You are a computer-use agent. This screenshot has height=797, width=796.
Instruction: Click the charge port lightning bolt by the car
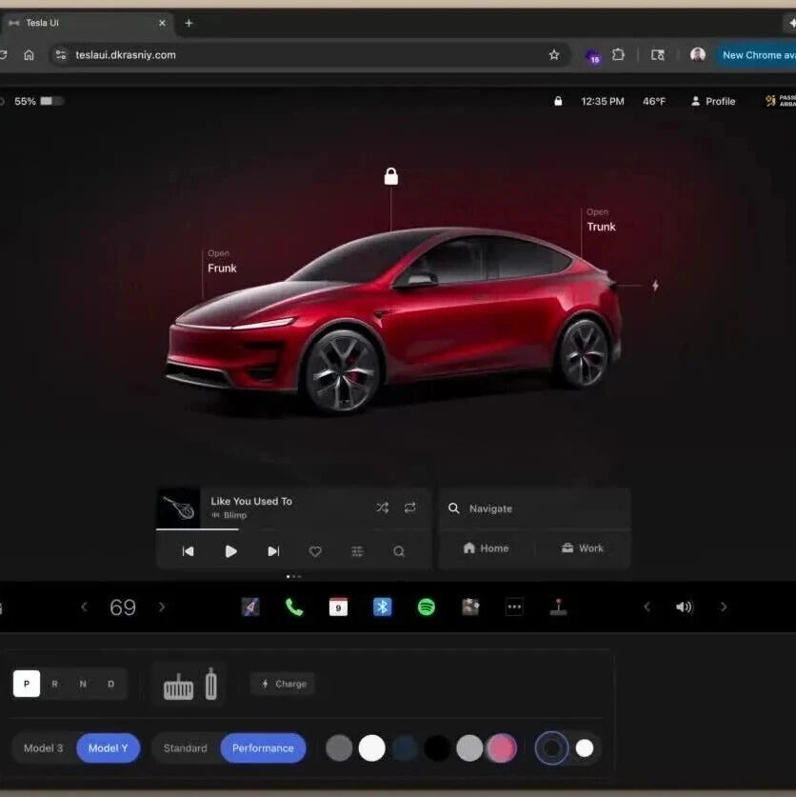(656, 286)
